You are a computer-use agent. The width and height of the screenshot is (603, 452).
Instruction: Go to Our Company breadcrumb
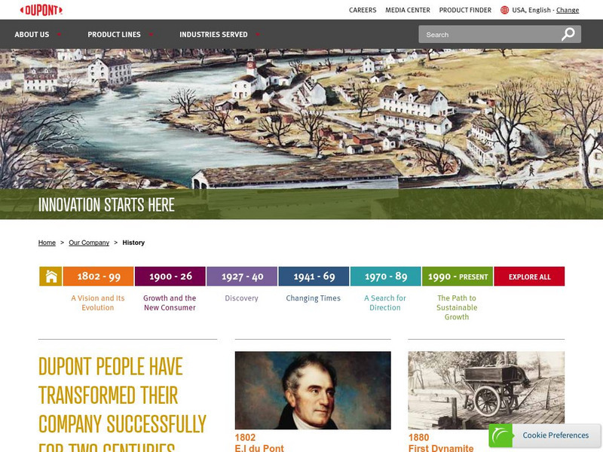89,243
